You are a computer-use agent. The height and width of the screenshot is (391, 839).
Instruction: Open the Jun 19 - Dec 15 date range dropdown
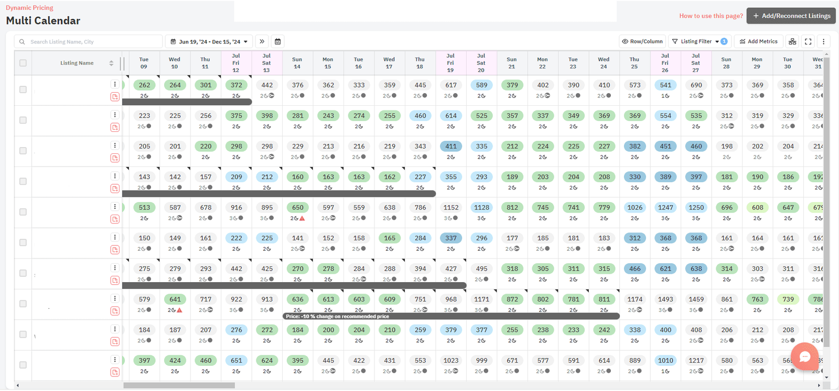[209, 41]
